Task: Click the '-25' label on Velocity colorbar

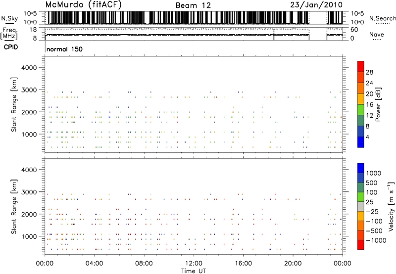Action: point(372,212)
